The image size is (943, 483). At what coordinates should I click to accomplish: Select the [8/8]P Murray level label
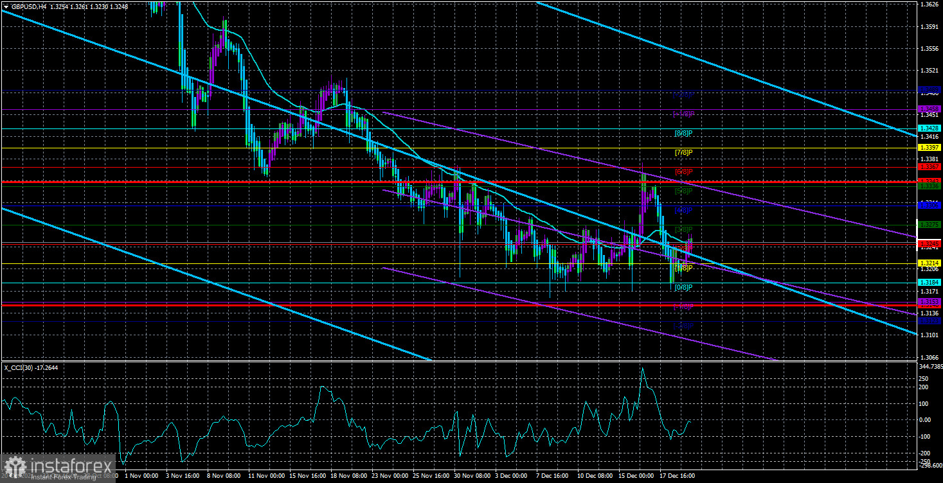[683, 134]
